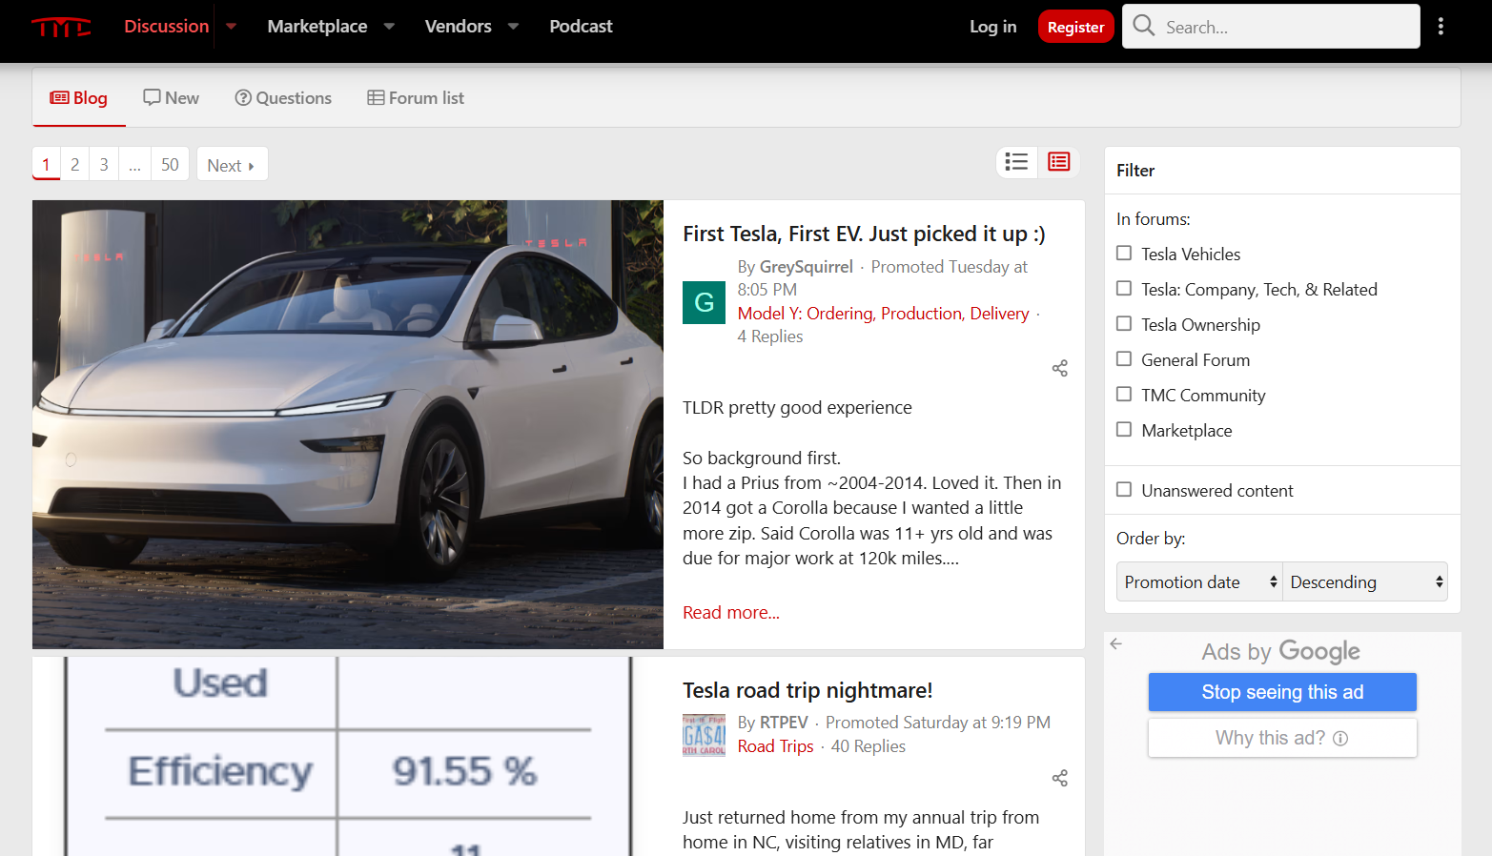Open post title First Tesla, First EV
1492x856 pixels.
pos(864,234)
